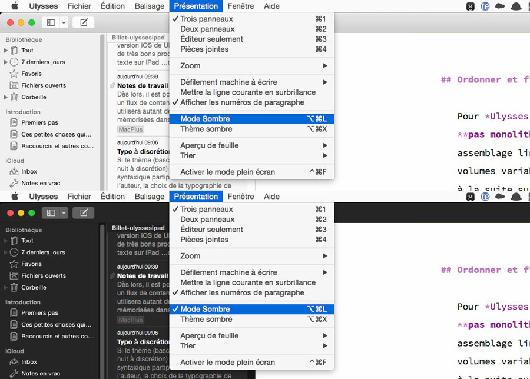This screenshot has width=530, height=379.
Task: Open the panel layout dropdown arrow in light toolbar
Action: [x=64, y=22]
